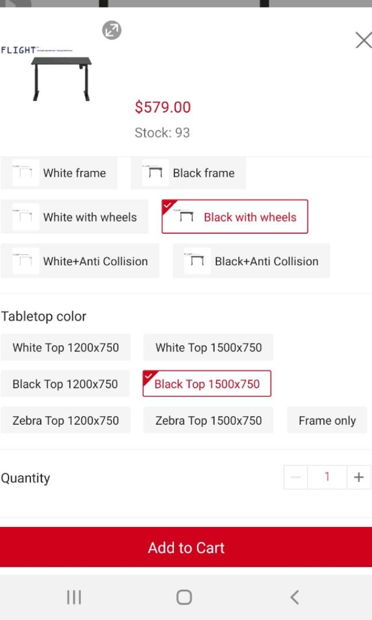Deselect Black with wheels variant
372x620 pixels.
235,217
